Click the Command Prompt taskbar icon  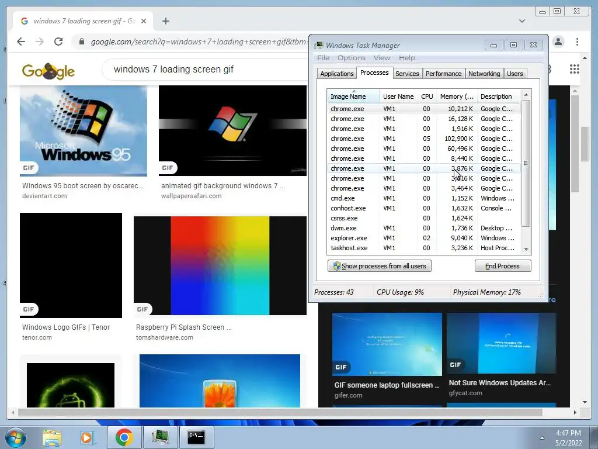(196, 437)
